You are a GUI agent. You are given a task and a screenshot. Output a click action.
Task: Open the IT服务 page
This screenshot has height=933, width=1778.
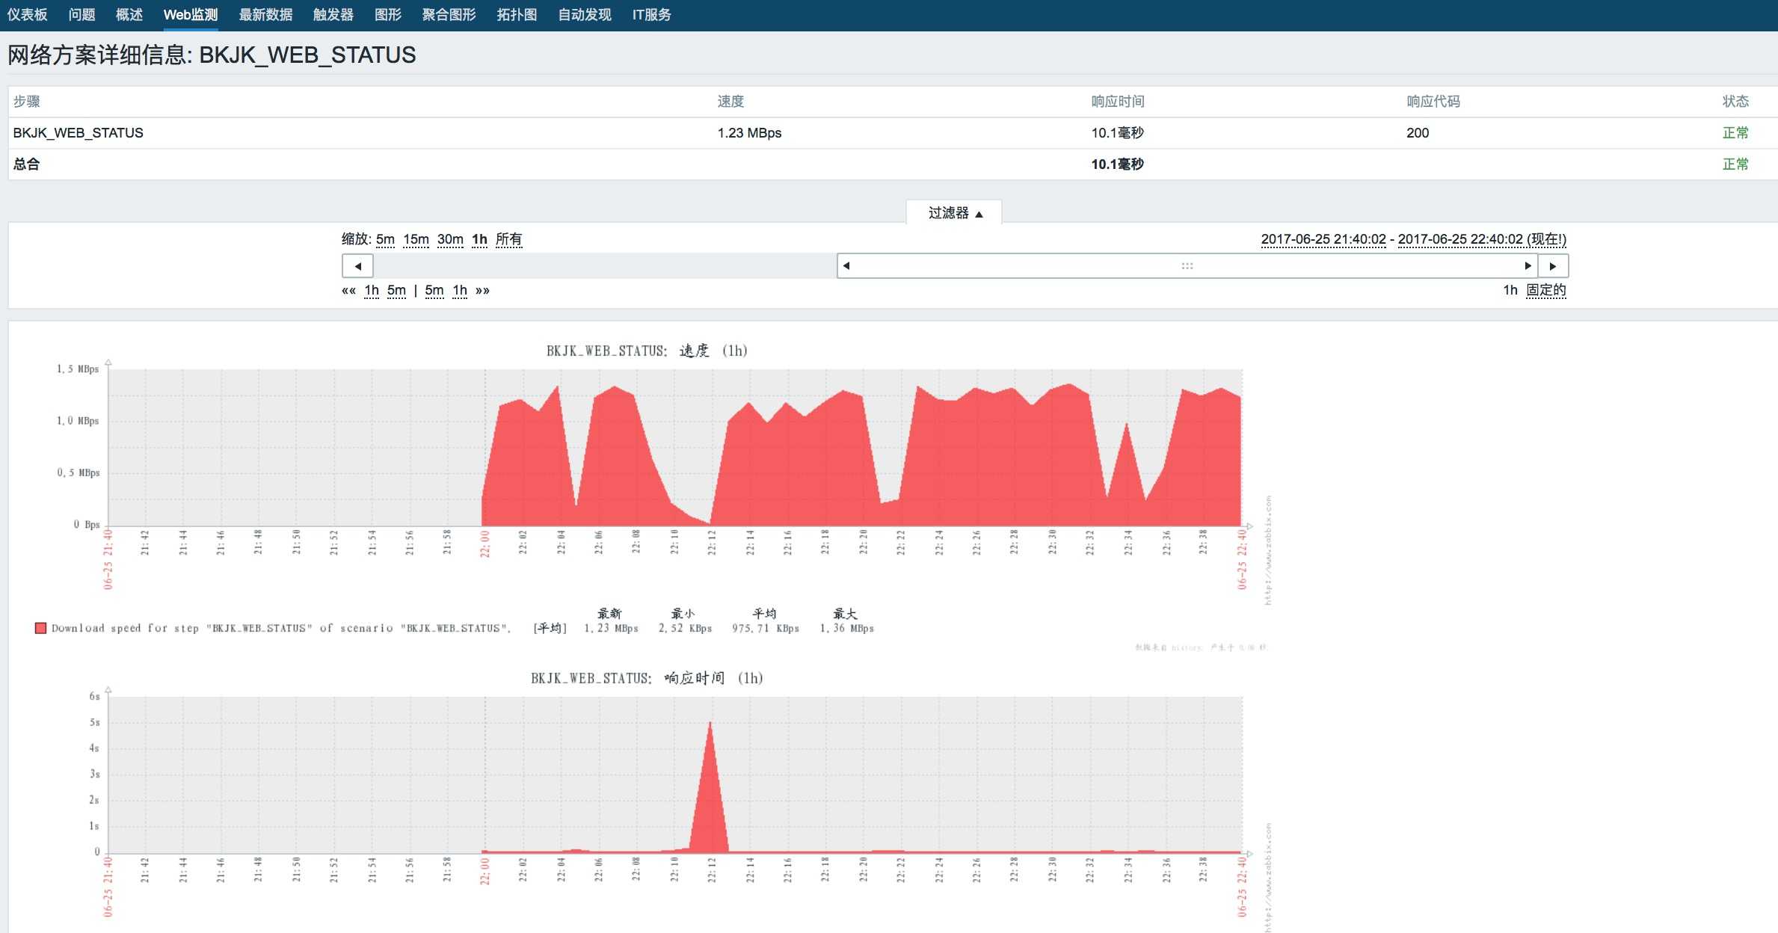(651, 15)
